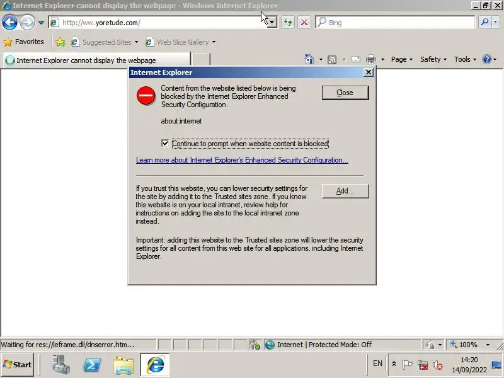Click the RSS Feeds icon
Screen dimensions: 504x378
[x=332, y=59]
